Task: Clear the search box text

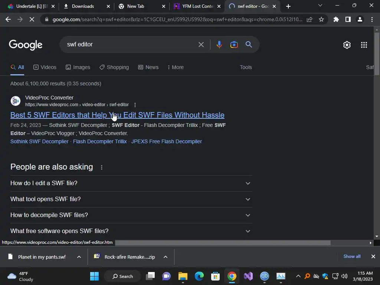Action: 201,45
